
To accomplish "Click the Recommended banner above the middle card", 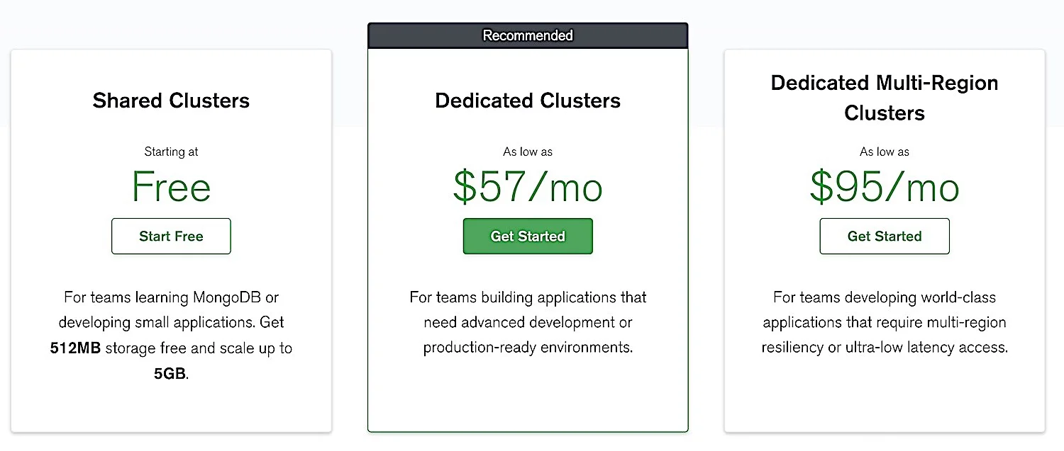I will pos(528,35).
